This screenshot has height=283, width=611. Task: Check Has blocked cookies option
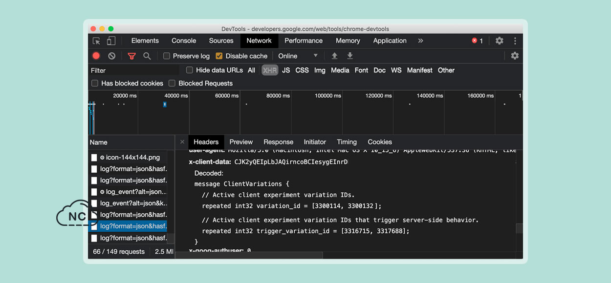(95, 83)
